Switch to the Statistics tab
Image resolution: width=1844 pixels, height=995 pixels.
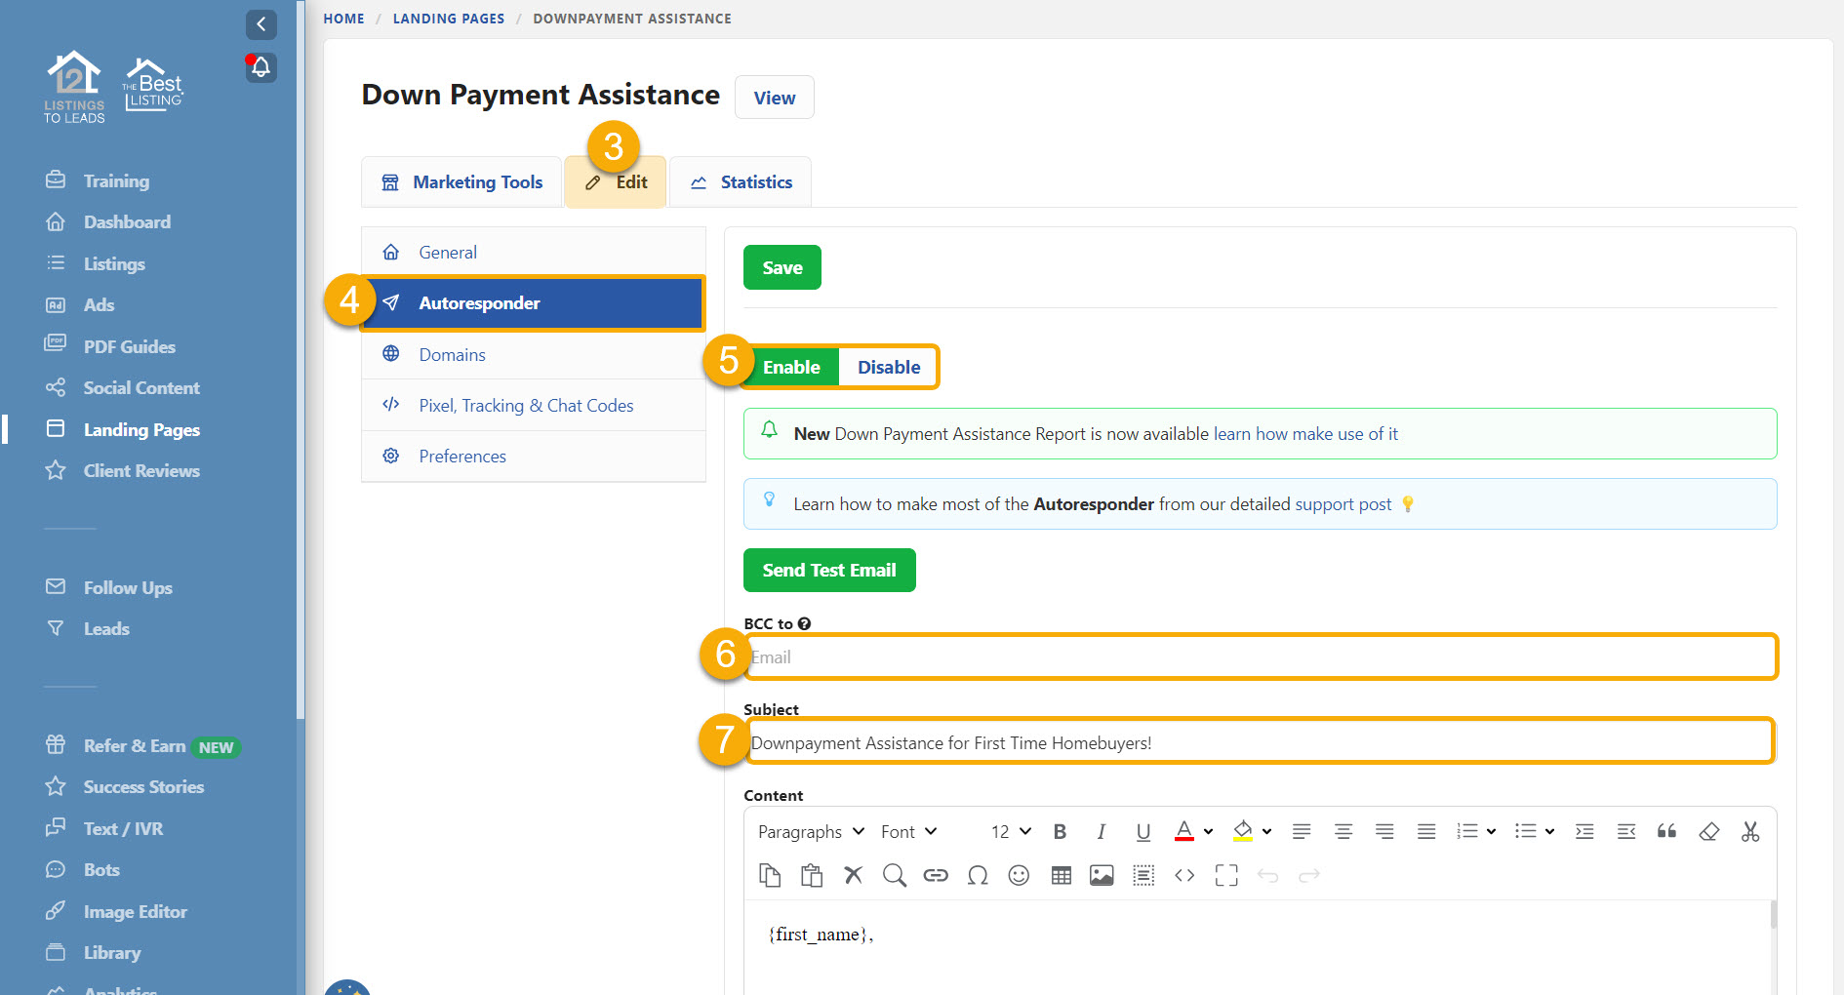[x=741, y=182]
